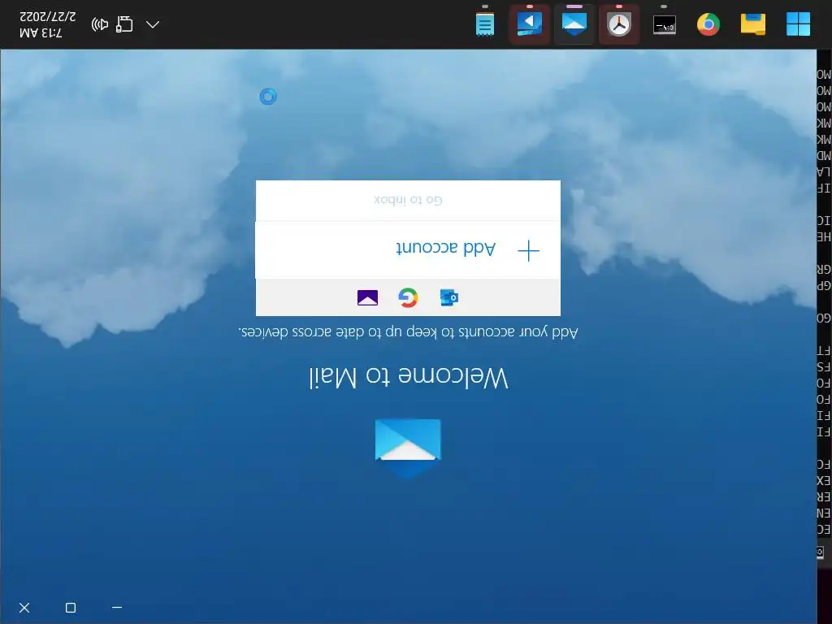The image size is (832, 624).
Task: Select the Yahoo purple envelope icon
Action: click(x=367, y=297)
